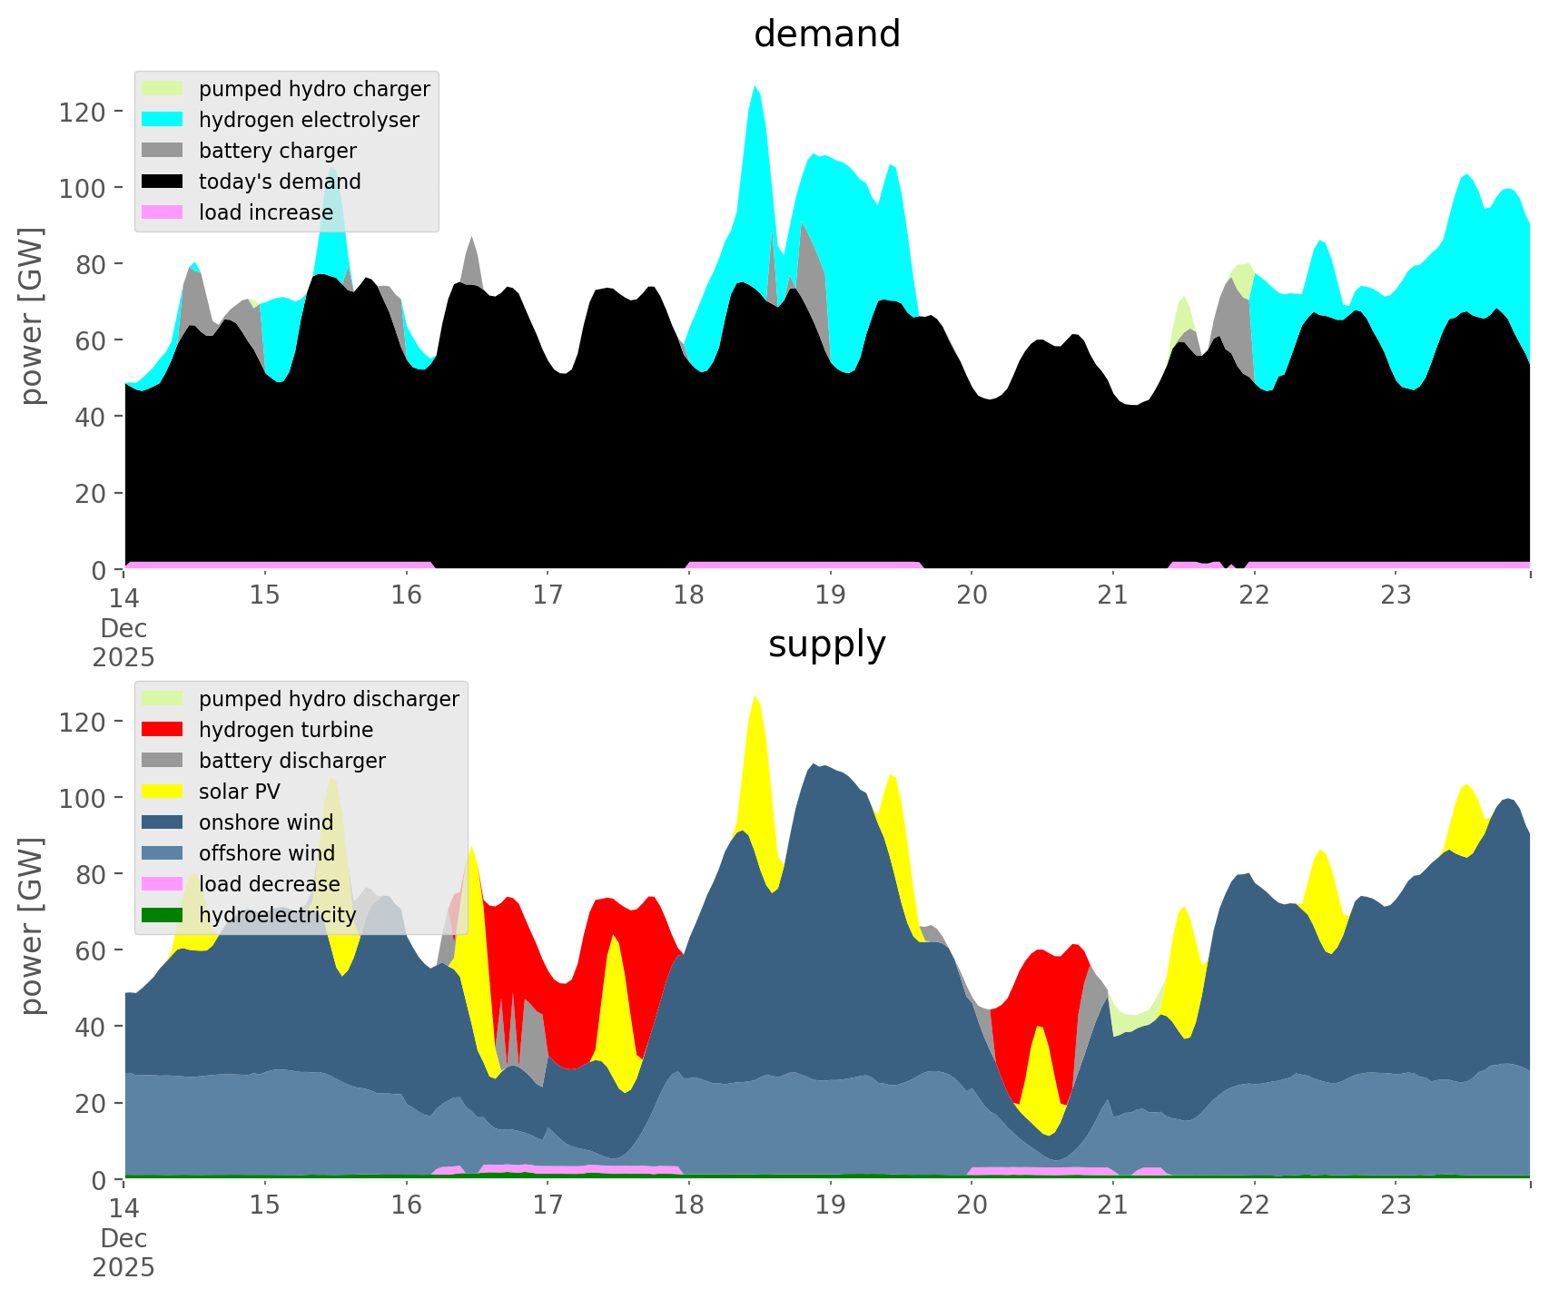Screen dimensions: 1549x1299
Task: Click date tick 18 on demand chart axis
Action: coord(688,595)
